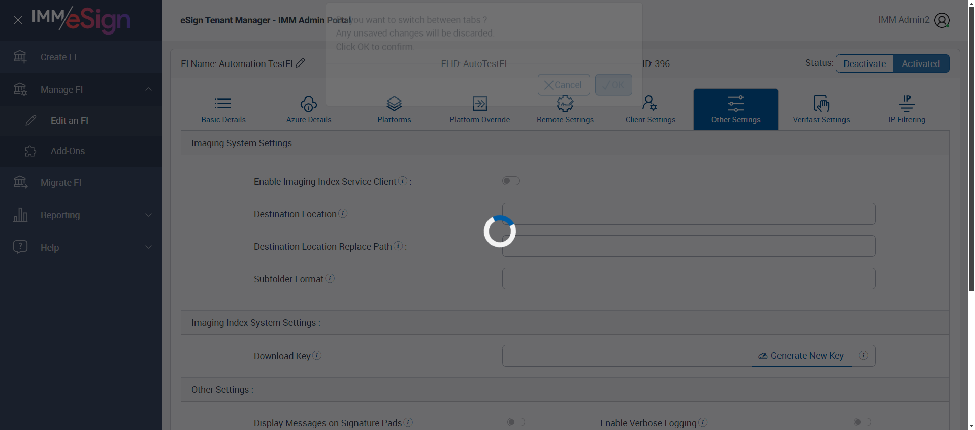This screenshot has height=430, width=975.
Task: Click the IMM Admin2 username text
Action: point(903,20)
